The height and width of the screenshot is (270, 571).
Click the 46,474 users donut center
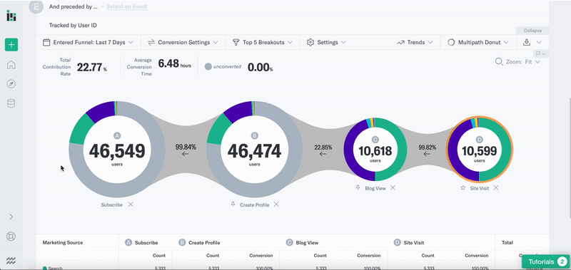(x=255, y=150)
